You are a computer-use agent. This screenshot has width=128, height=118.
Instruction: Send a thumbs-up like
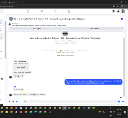click(123, 101)
